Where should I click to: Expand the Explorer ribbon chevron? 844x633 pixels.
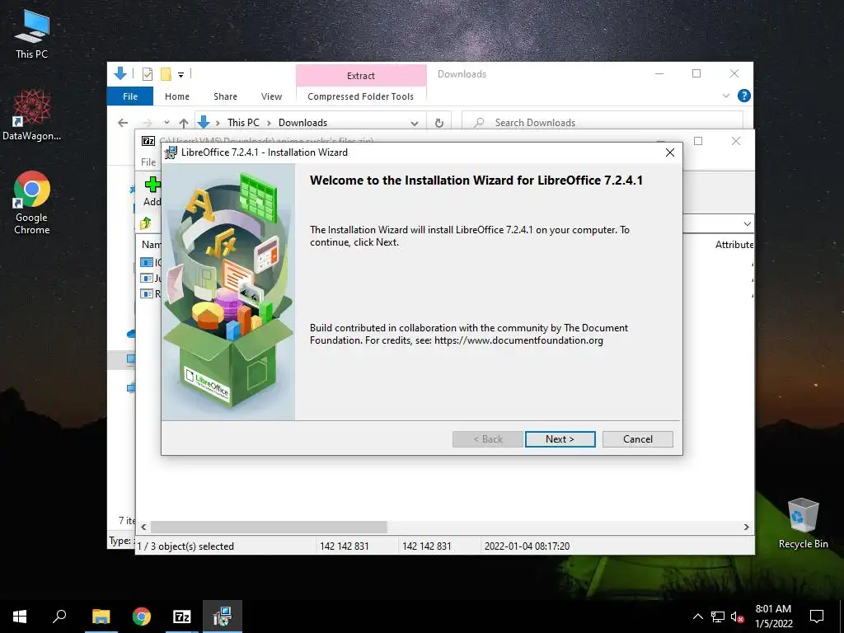coord(725,96)
